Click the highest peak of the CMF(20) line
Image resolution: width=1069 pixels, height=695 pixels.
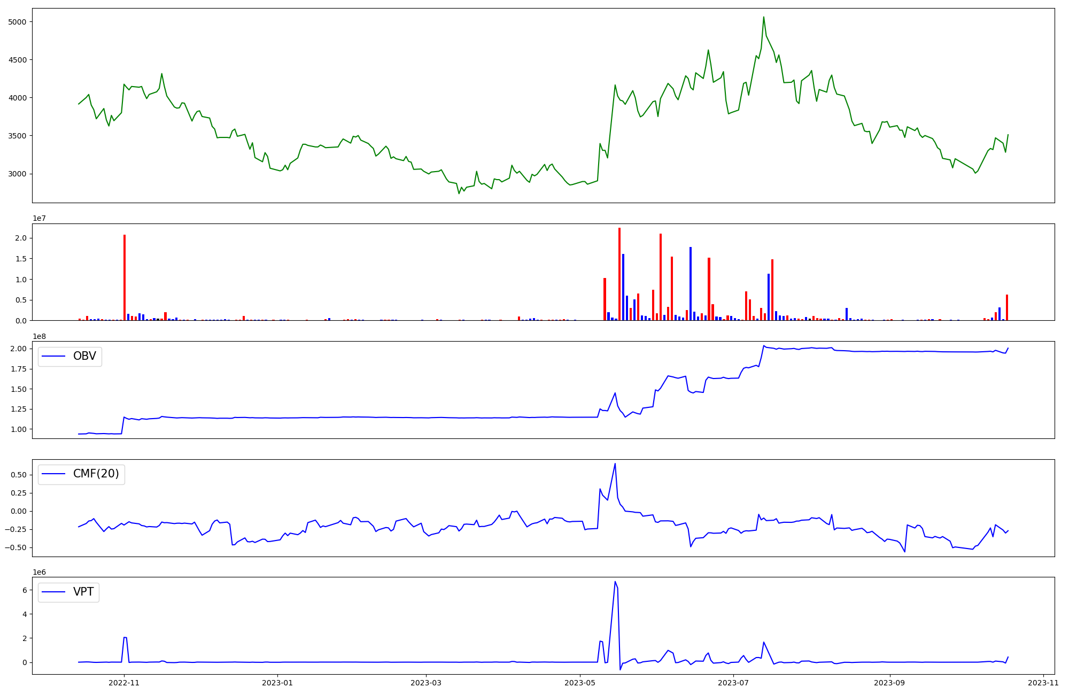click(615, 464)
